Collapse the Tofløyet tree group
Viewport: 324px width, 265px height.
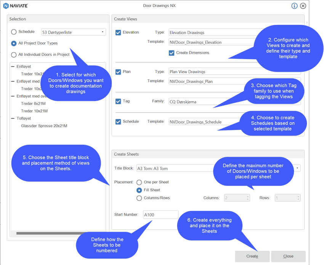(x=13, y=119)
